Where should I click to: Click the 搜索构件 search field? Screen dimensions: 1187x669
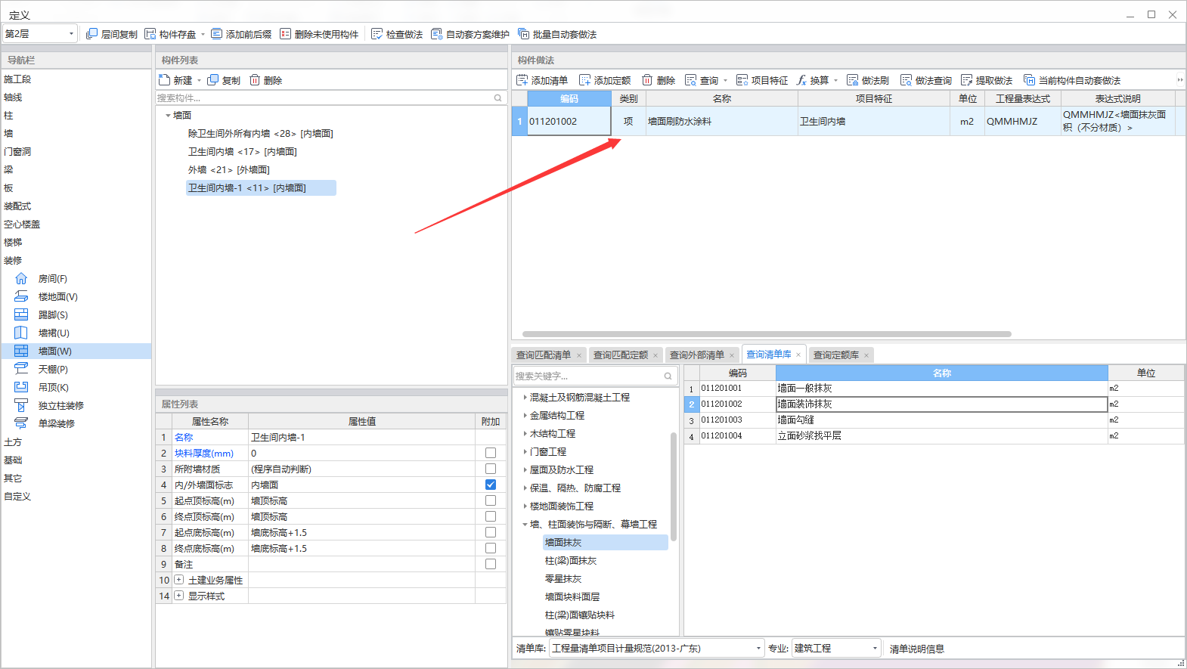[325, 98]
